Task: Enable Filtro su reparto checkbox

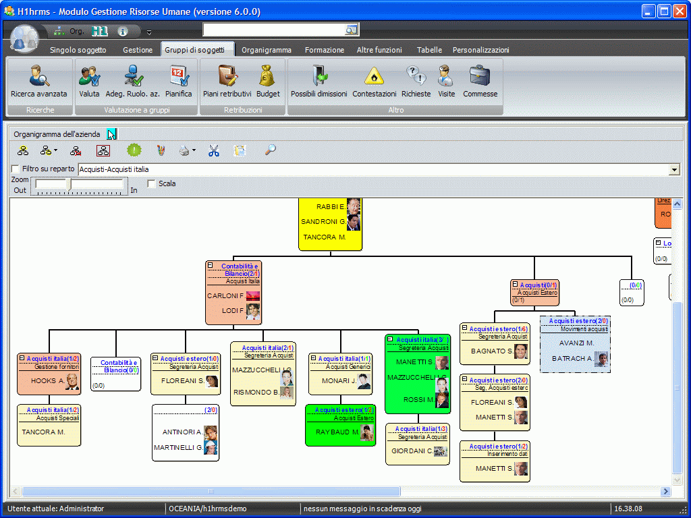Action: coord(16,169)
